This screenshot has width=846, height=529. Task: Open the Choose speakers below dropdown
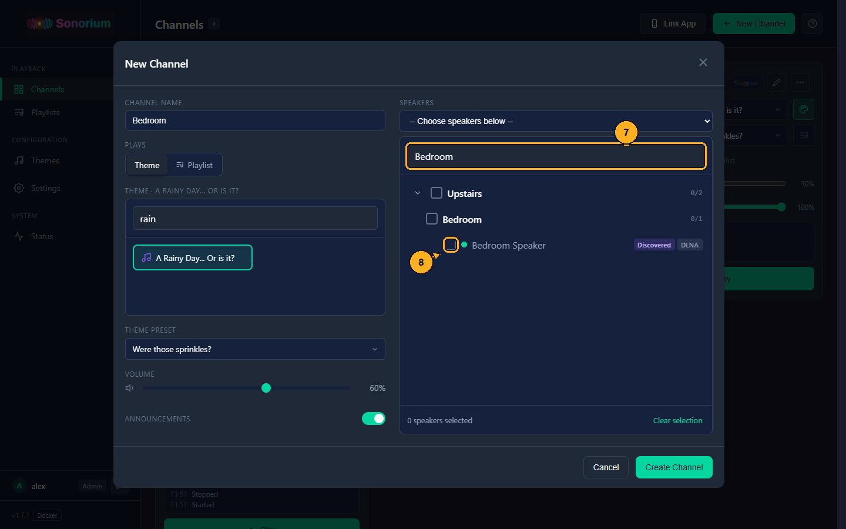click(556, 121)
